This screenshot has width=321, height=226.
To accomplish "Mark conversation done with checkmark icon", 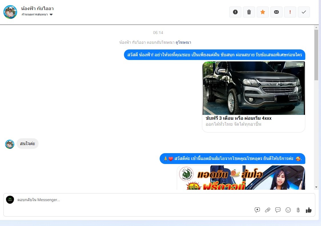I will coord(304,12).
